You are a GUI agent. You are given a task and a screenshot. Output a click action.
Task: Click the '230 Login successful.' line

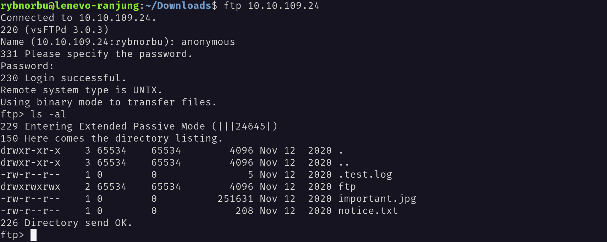pyautogui.click(x=64, y=78)
